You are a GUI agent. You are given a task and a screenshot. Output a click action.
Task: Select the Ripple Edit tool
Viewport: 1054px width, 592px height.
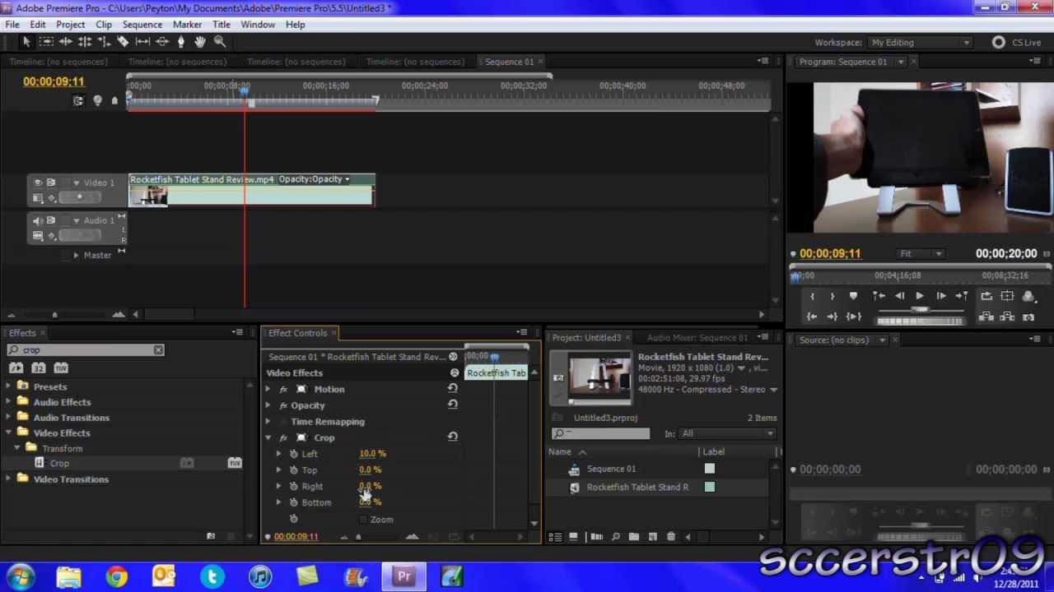(x=65, y=41)
